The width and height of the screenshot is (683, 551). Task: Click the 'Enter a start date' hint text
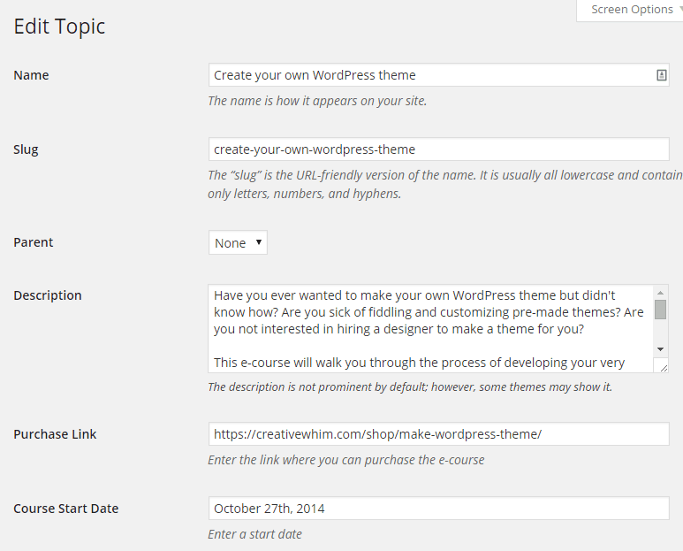pyautogui.click(x=254, y=534)
